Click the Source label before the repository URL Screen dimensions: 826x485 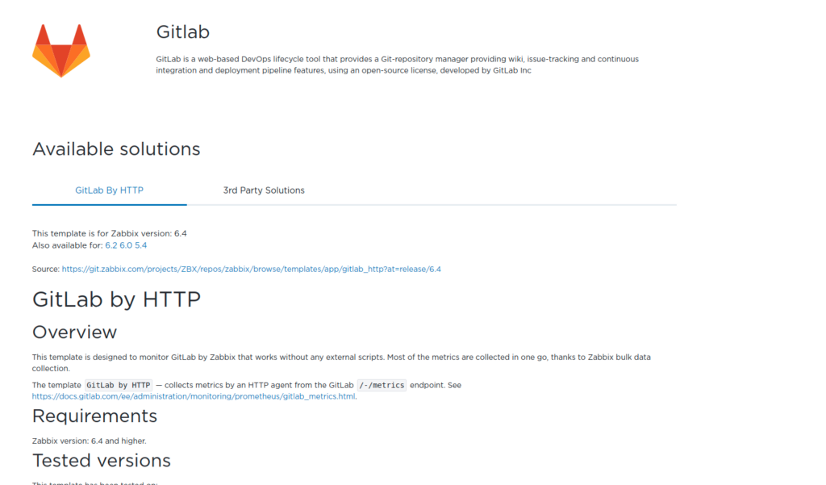pos(44,269)
